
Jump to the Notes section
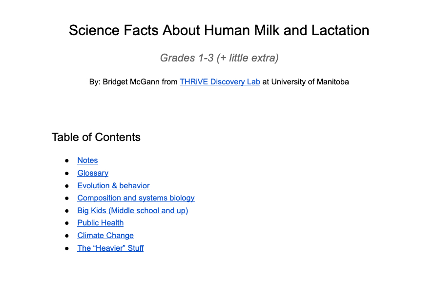(87, 161)
